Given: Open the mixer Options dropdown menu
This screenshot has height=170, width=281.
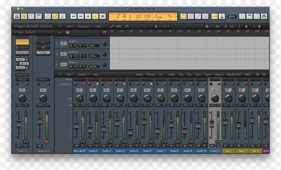Looking at the screenshot, I should [x=83, y=74].
